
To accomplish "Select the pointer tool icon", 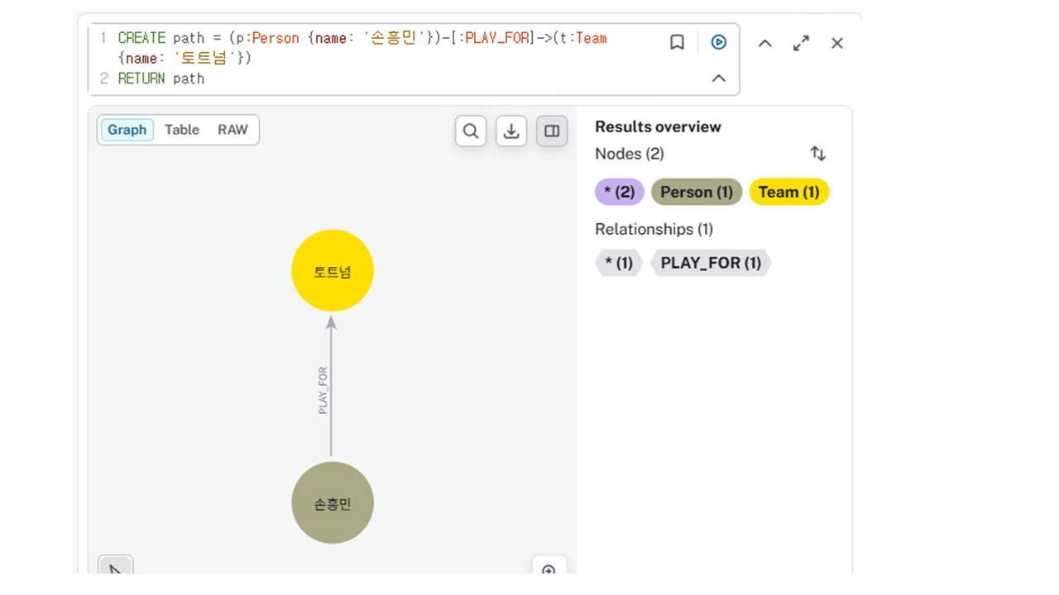I will (116, 569).
